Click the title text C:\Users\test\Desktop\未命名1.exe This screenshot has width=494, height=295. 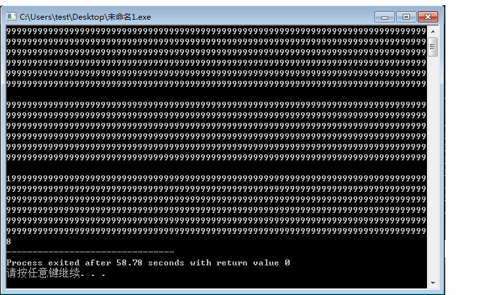tap(85, 16)
